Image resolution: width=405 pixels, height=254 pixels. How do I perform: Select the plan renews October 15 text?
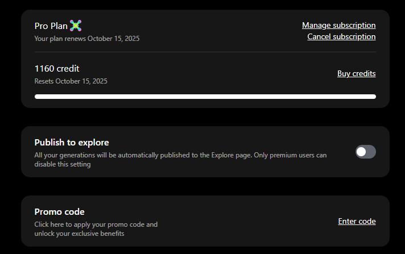click(87, 39)
